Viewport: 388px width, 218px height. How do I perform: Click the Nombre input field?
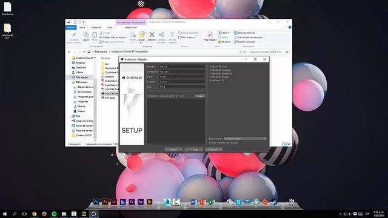tap(182, 67)
